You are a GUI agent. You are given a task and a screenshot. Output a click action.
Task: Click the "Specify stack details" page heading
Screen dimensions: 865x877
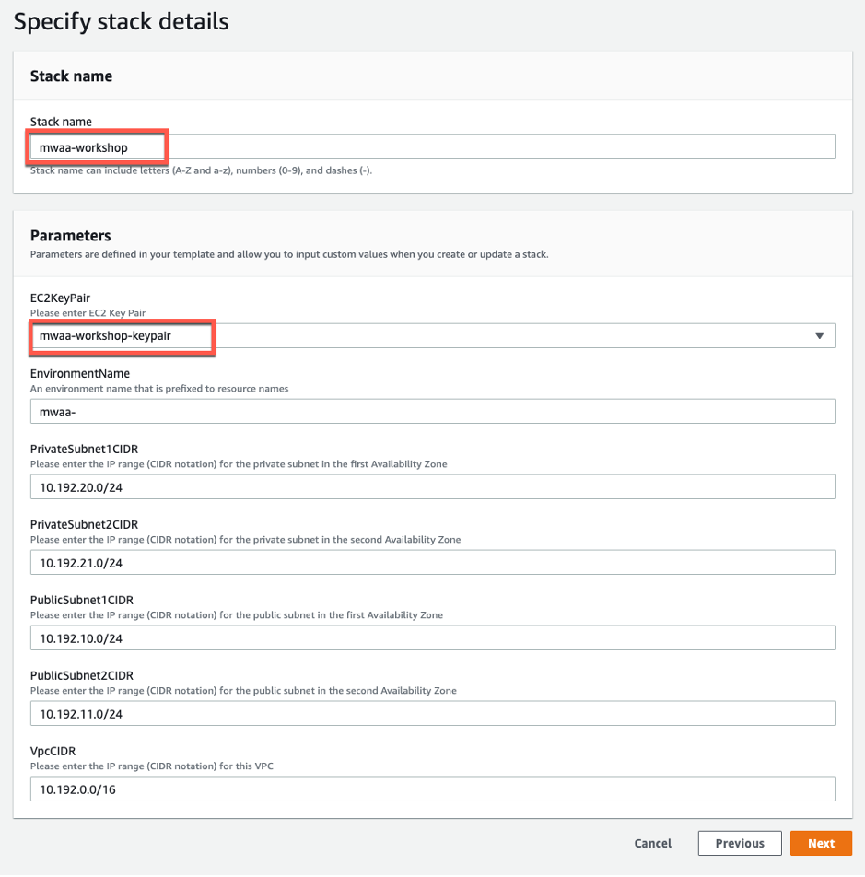pyautogui.click(x=121, y=21)
